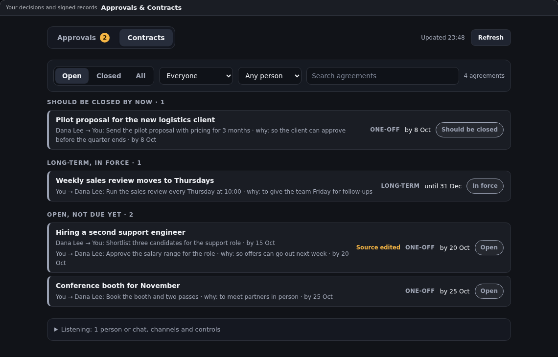Expand the Listening channels and controls section

click(279, 330)
